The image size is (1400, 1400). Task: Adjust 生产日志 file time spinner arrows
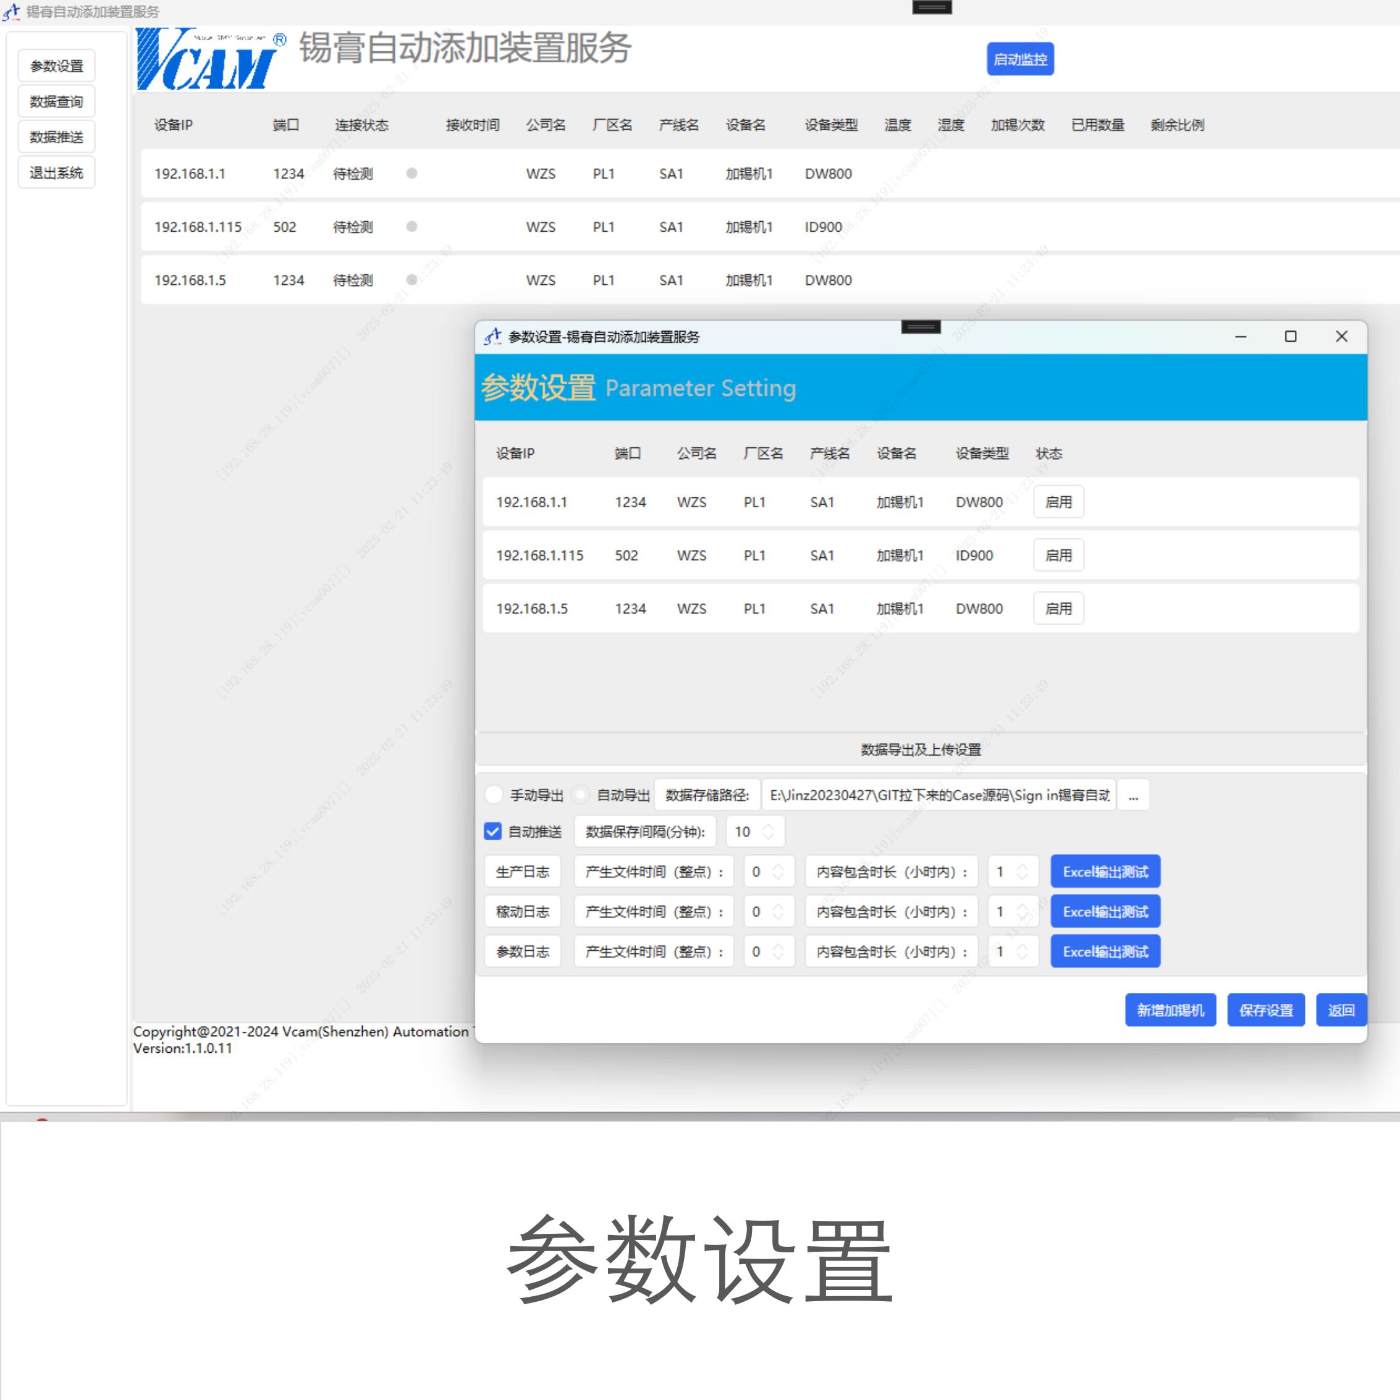(778, 872)
